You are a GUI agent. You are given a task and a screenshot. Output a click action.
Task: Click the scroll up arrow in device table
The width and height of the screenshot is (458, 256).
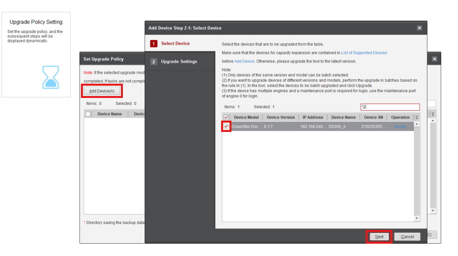417,124
